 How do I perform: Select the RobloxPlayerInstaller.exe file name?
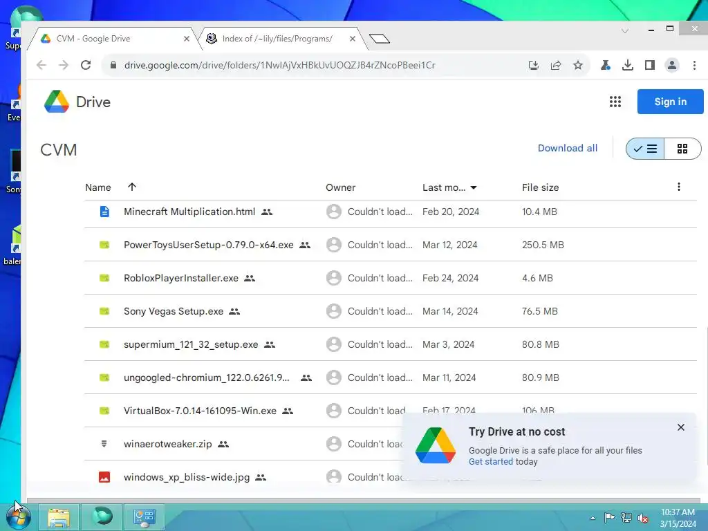tap(181, 278)
